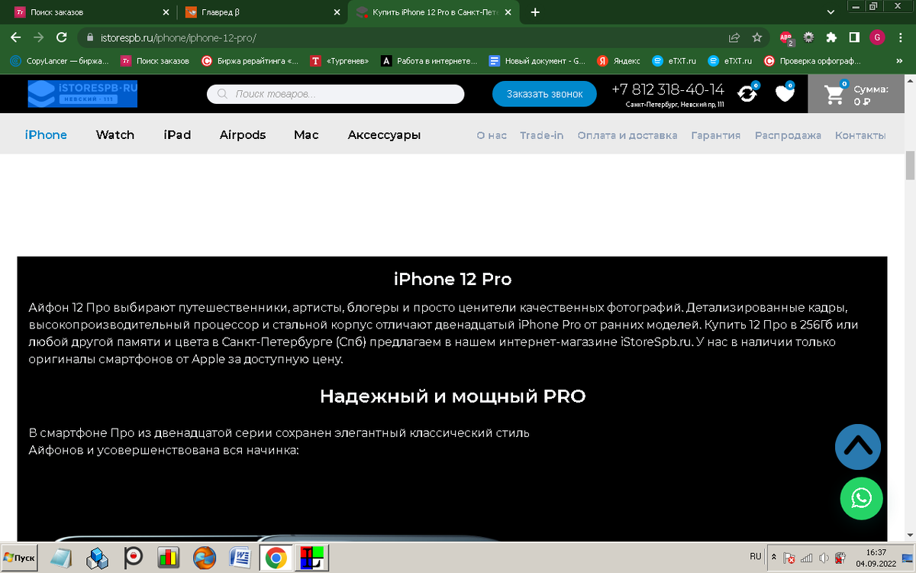Viewport: 916px width, 573px height.
Task: Click the page vertical scrollbar thumb
Action: click(x=910, y=165)
